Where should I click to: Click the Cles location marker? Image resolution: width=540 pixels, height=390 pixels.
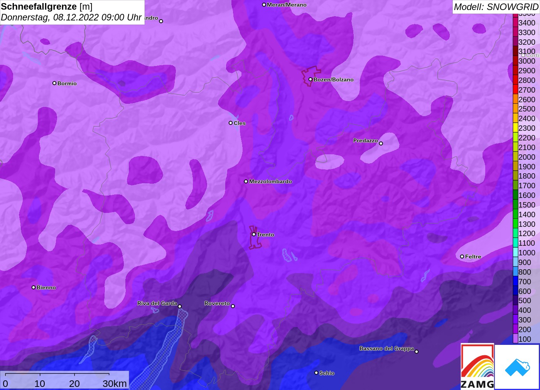(231, 123)
